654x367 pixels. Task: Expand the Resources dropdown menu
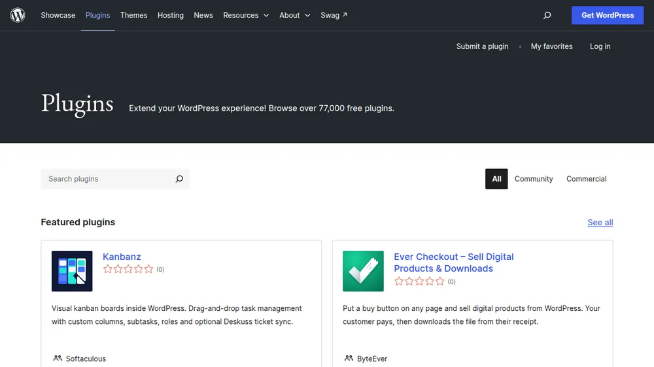pos(246,15)
